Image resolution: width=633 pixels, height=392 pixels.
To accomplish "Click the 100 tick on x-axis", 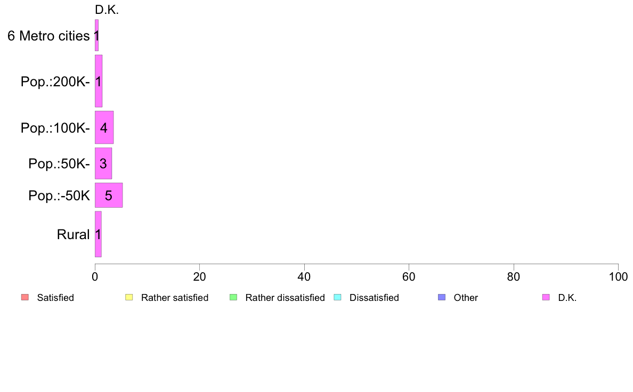I will pyautogui.click(x=618, y=276).
